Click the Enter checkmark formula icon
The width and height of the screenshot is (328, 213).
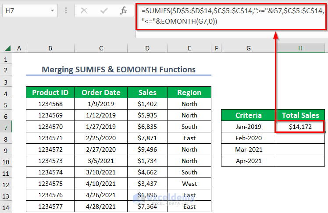pyautogui.click(x=104, y=11)
